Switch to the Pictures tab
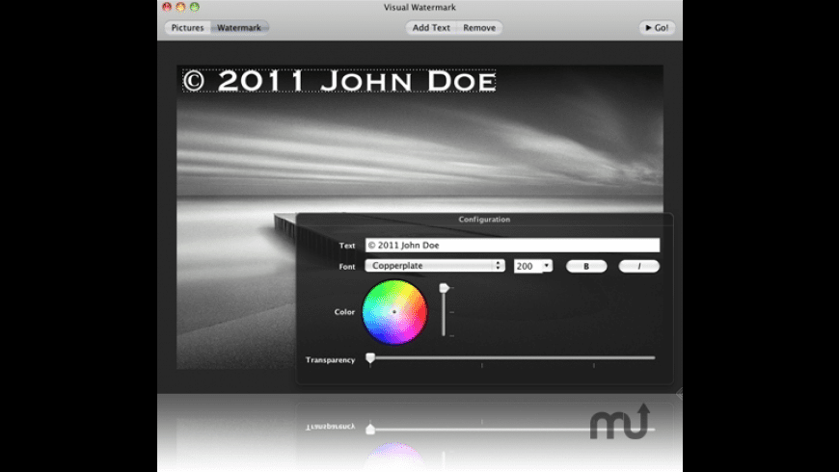The height and width of the screenshot is (472, 839). point(187,28)
